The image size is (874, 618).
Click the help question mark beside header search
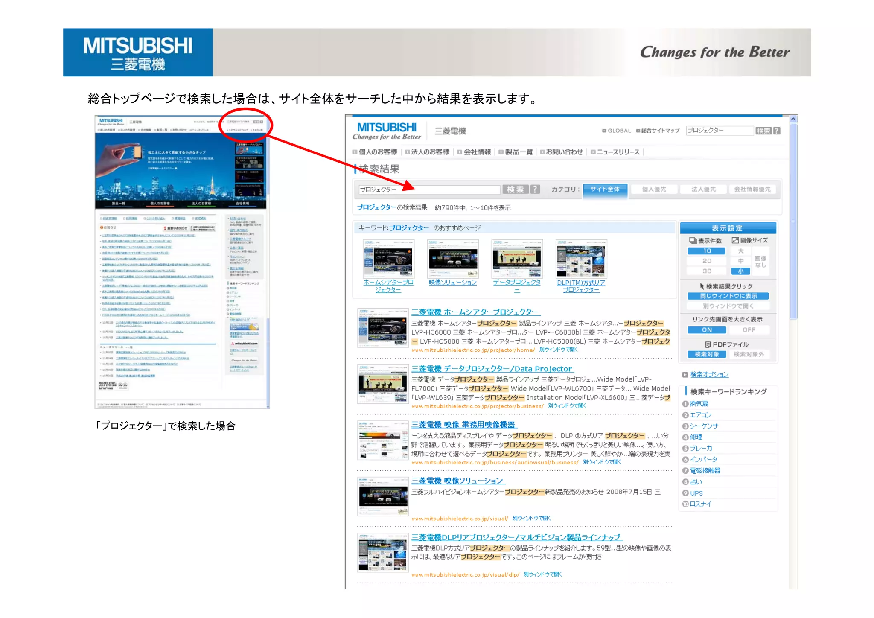click(776, 131)
